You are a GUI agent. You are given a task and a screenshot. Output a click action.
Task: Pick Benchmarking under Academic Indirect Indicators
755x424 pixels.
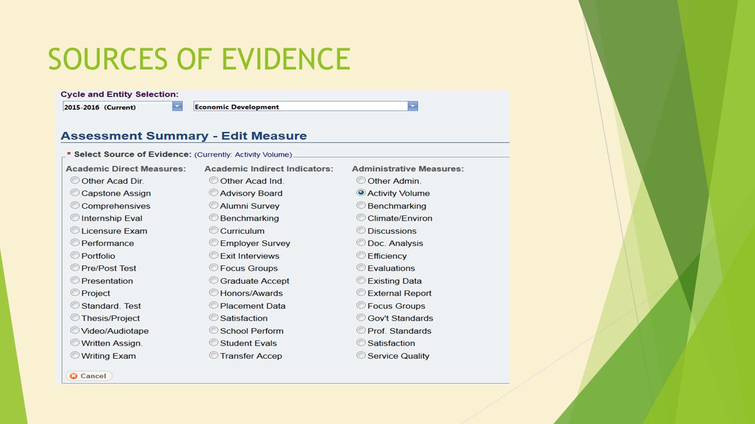(x=214, y=218)
